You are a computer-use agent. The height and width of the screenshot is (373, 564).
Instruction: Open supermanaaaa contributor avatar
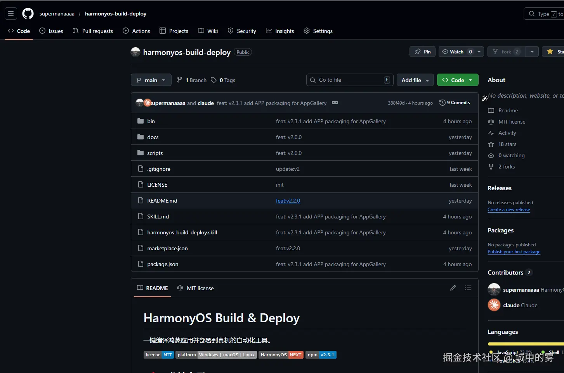pos(494,290)
